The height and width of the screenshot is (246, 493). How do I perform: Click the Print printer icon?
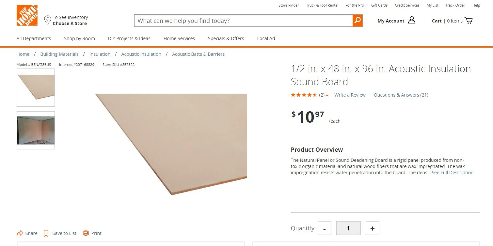coord(86,233)
